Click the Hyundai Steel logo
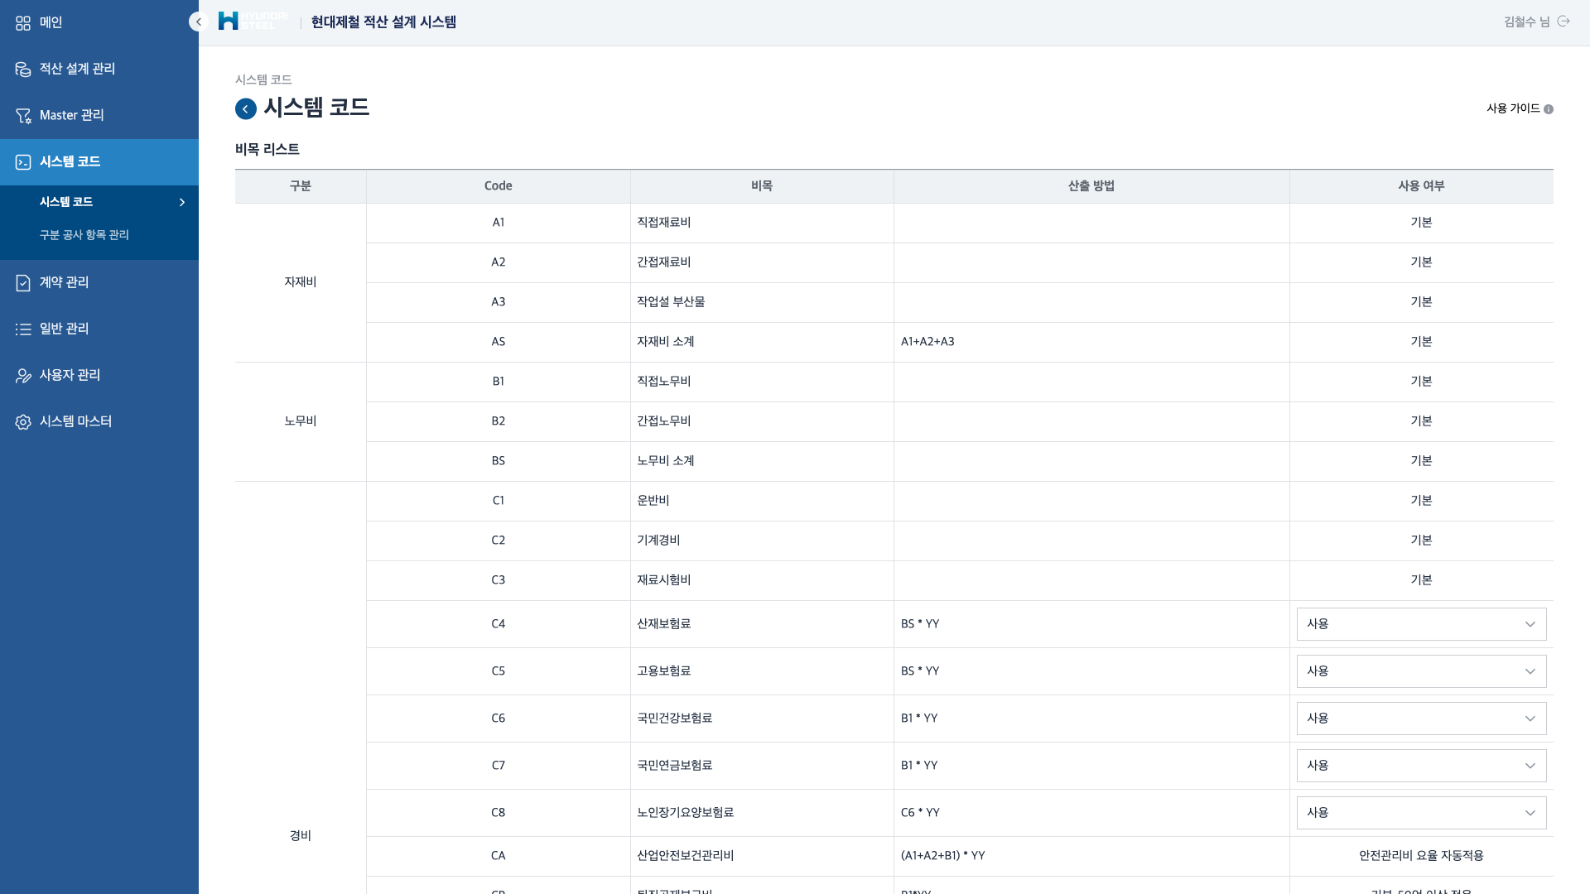Viewport: 1590px width, 894px height. (x=253, y=22)
